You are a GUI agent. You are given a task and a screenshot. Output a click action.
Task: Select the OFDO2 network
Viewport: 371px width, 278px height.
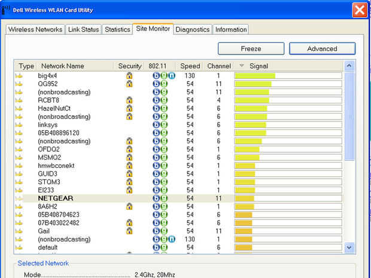point(48,149)
